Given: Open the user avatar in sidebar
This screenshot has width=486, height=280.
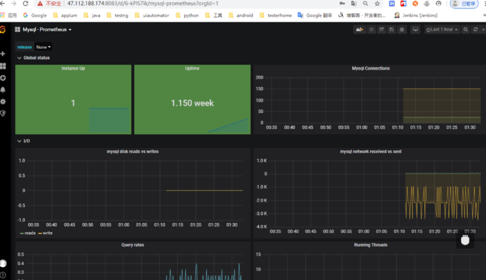Looking at the screenshot, I should [3, 263].
